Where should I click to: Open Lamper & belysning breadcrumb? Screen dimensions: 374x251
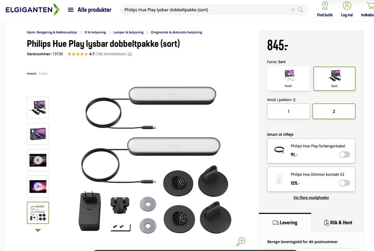click(128, 32)
